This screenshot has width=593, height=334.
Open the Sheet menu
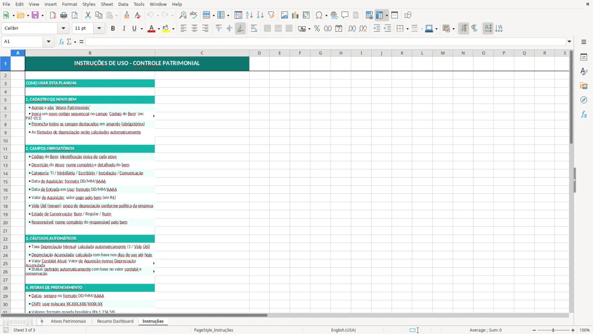(x=107, y=4)
